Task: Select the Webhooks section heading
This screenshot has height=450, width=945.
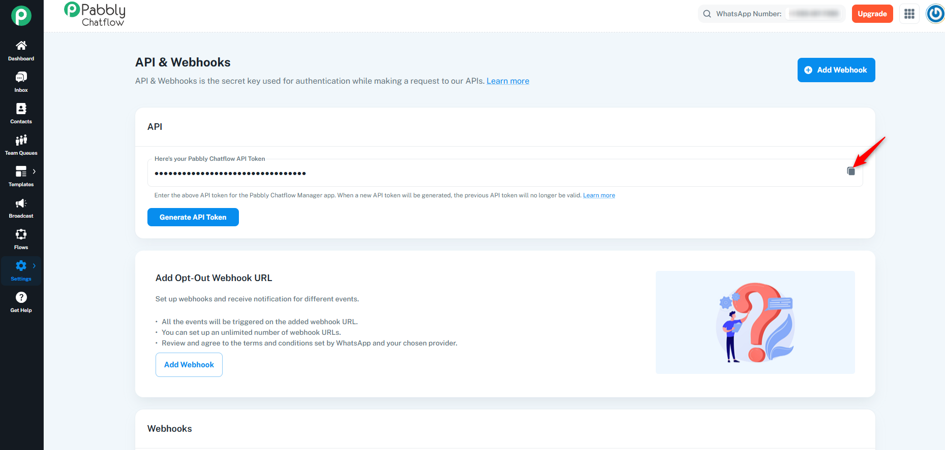Action: [170, 429]
